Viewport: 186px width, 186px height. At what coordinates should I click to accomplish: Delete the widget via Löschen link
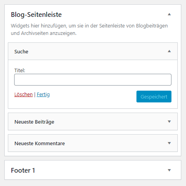point(24,95)
